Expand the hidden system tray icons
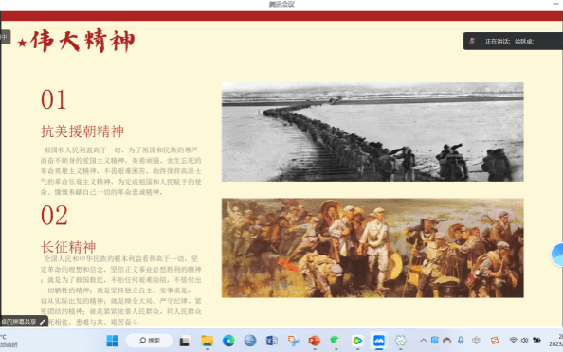Image resolution: width=563 pixels, height=352 pixels. (x=424, y=340)
